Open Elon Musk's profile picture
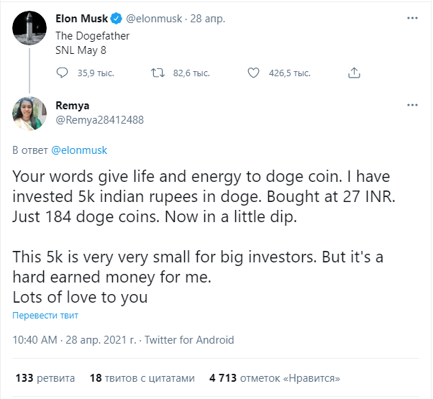 coord(29,28)
